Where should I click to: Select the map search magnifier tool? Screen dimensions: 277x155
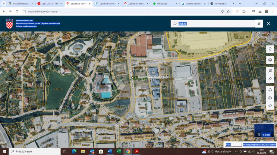270,71
